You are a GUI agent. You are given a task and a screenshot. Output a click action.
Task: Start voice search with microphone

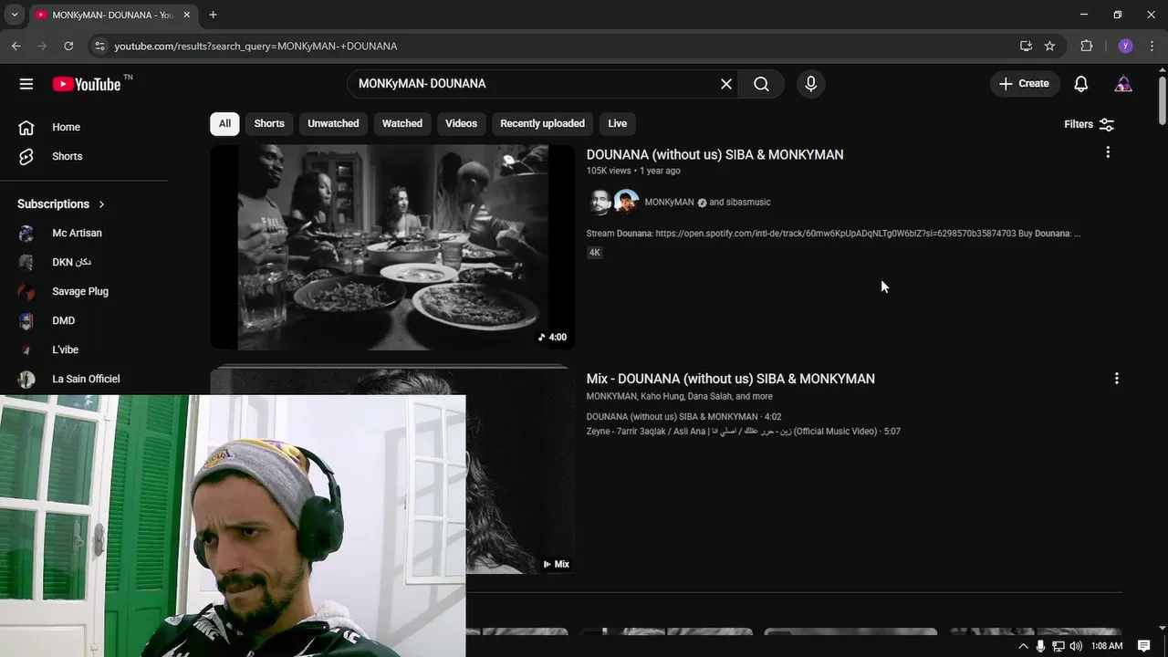click(810, 84)
